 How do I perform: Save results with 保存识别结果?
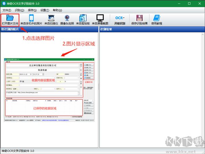pos(139,20)
